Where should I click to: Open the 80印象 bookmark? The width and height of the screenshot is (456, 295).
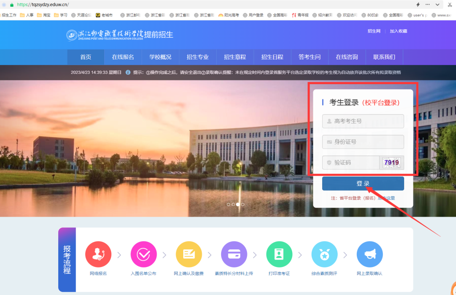[370, 15]
